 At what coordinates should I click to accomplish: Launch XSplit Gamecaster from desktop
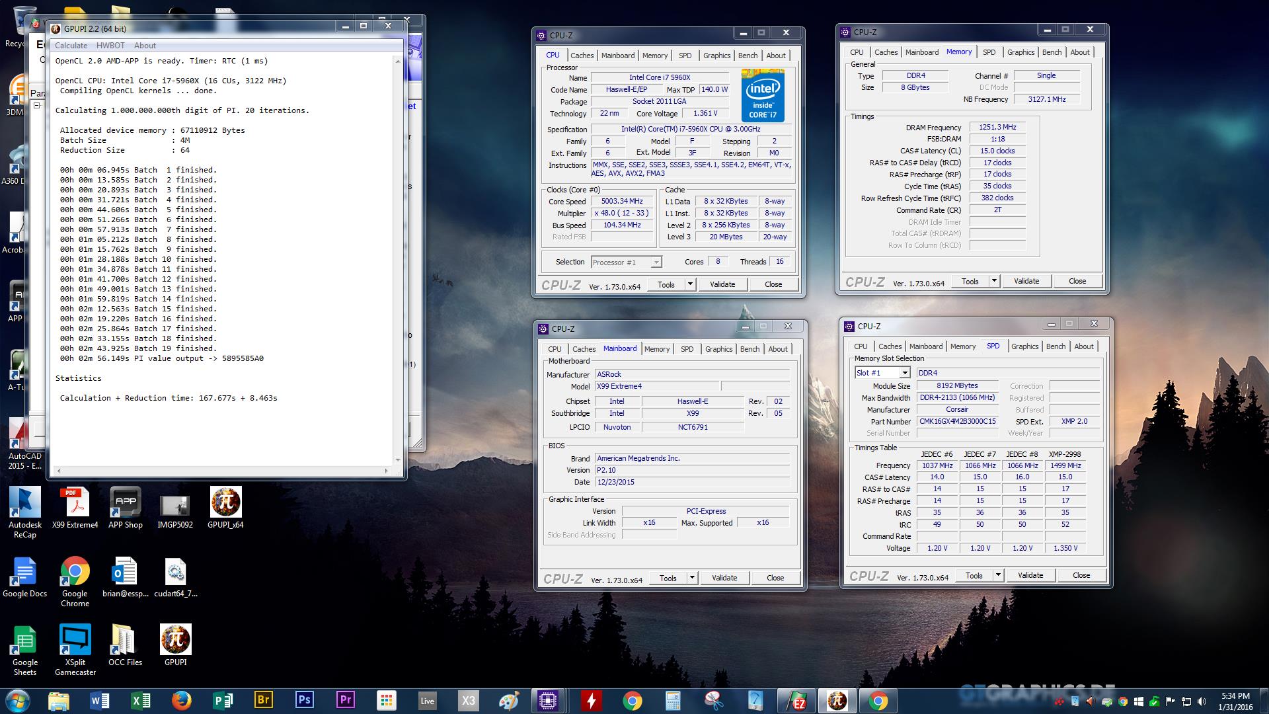(x=75, y=650)
